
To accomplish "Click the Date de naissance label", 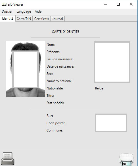I will (60, 66).
